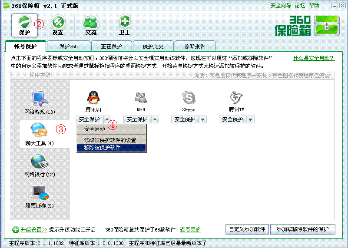The height and width of the screenshot is (248, 348).
Task: Open the 设置 settings toolbar icon
Action: click(x=58, y=25)
